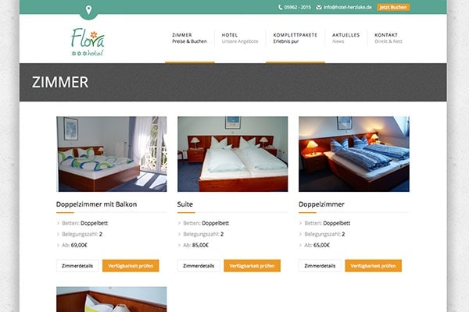
Task: Click Verfügbarkeit prüfen for Doppelzimmer
Action: click(x=373, y=266)
